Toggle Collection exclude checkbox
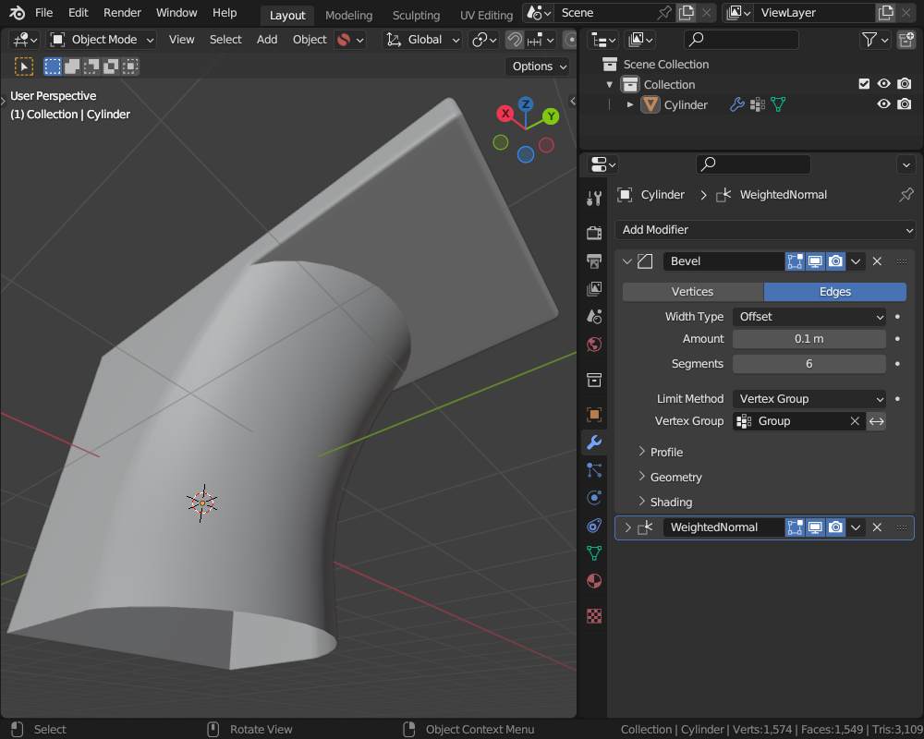 coord(864,84)
